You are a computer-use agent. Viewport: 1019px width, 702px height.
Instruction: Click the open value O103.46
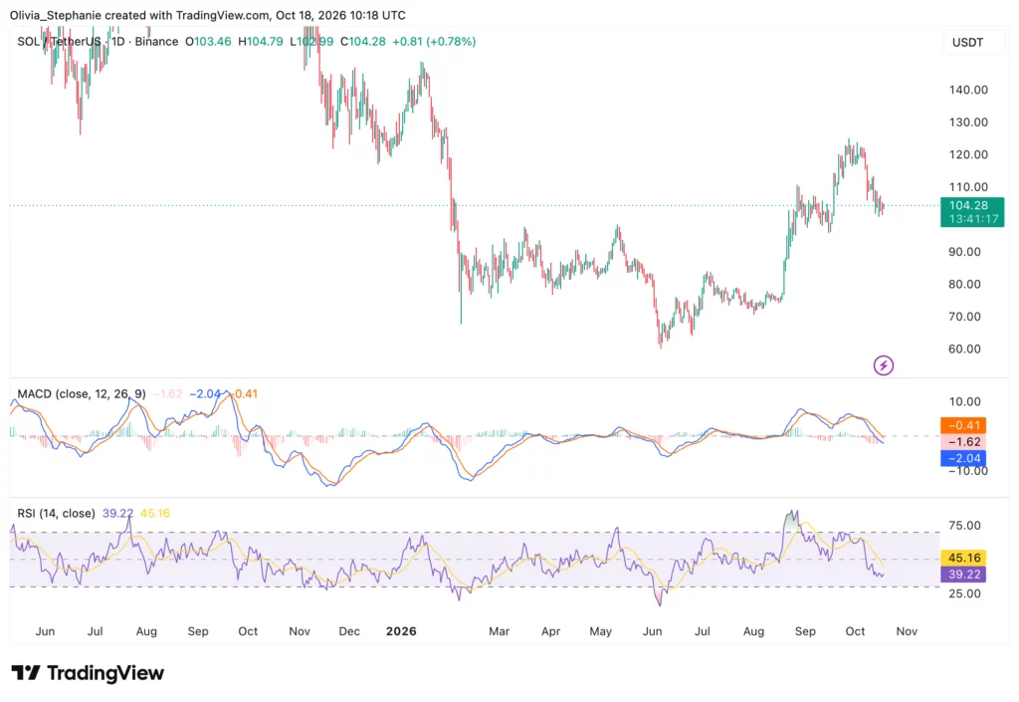(x=208, y=42)
